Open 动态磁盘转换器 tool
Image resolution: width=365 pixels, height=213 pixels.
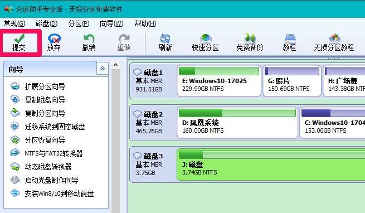click(x=48, y=167)
